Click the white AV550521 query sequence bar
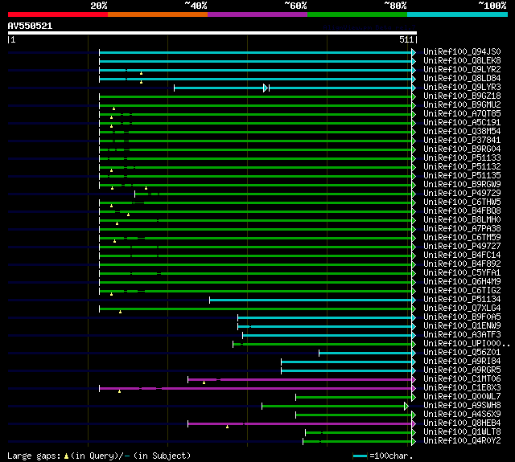 pyautogui.click(x=212, y=33)
